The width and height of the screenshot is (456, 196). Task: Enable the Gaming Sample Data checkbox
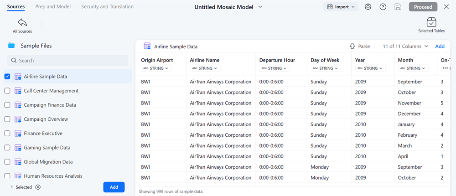point(7,148)
